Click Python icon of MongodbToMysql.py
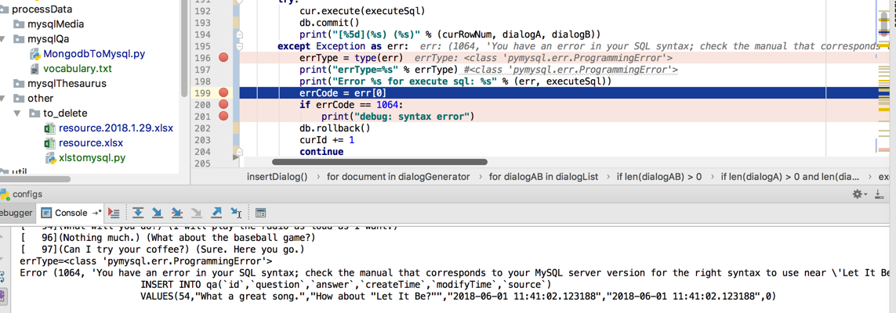 pos(34,55)
